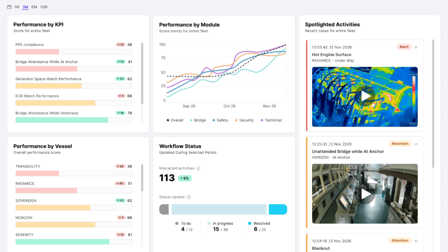Viewport: 448px width, 252px height.
Task: Toggle Bridge series in chart legend
Action: tap(198, 120)
